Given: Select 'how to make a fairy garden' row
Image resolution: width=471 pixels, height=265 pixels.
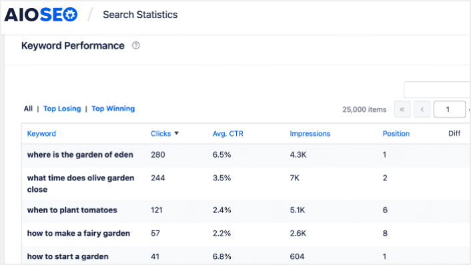Looking at the screenshot, I should [x=246, y=233].
